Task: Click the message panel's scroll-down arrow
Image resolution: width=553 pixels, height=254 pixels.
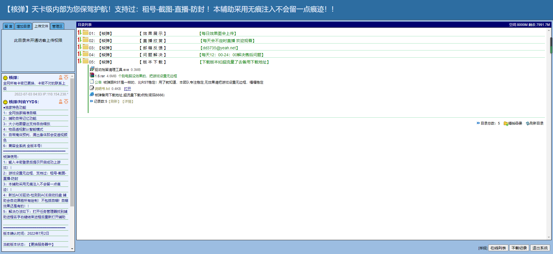Action: 72,249
